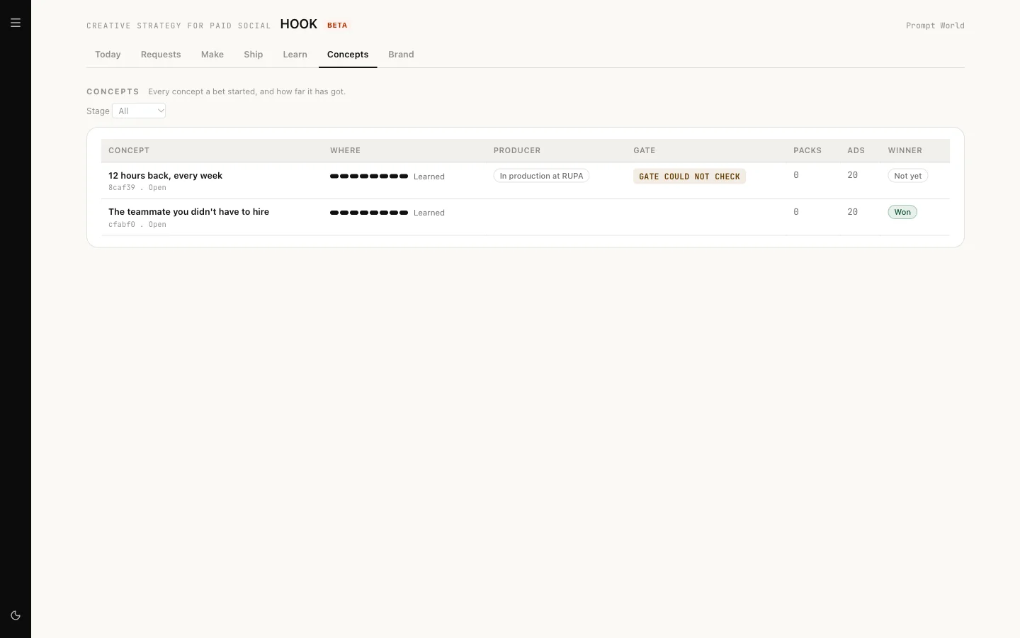Click ads count 20 in '12 hours back' row

click(853, 175)
